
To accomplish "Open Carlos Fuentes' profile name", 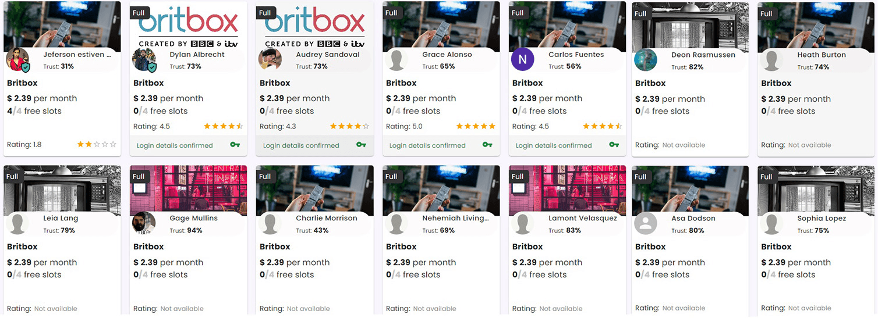I will click(x=576, y=55).
